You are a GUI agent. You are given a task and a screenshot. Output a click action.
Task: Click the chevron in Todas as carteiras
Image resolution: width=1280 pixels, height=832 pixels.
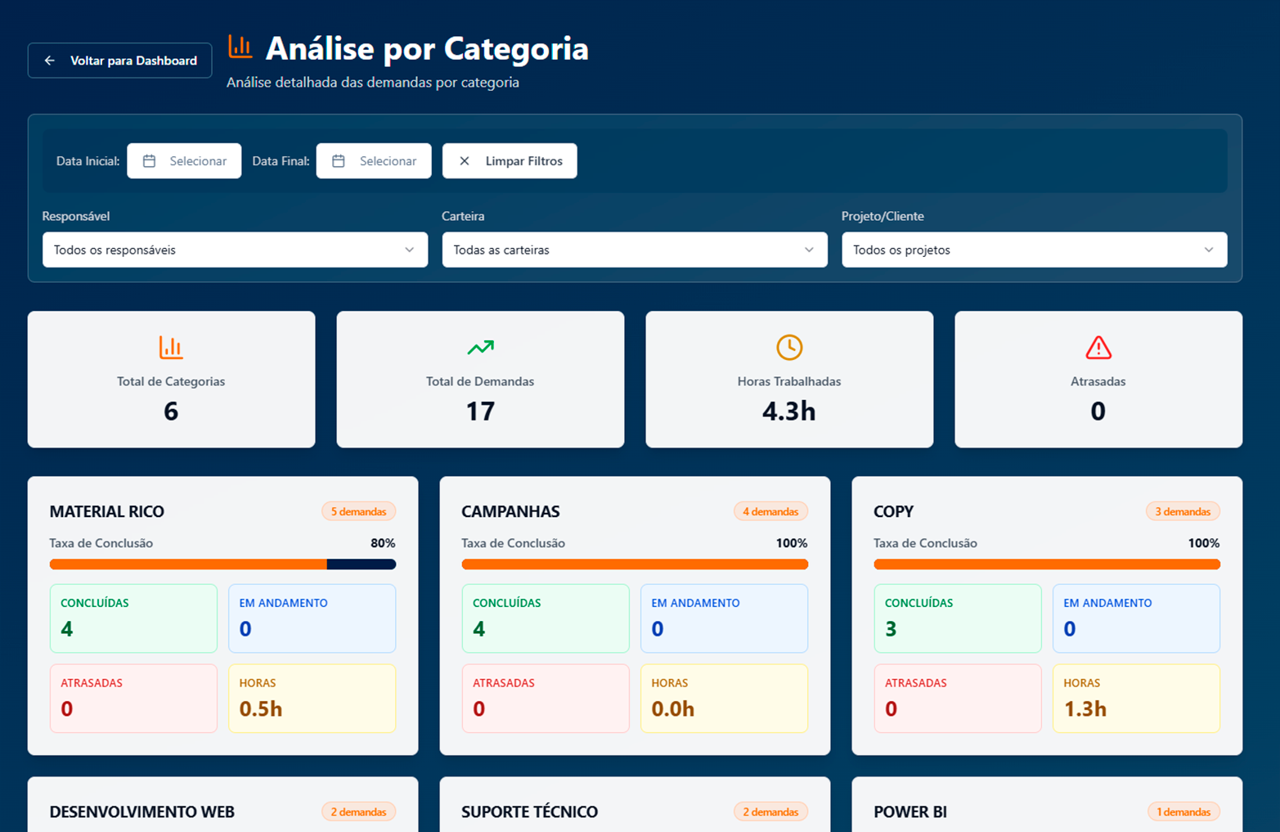point(809,250)
